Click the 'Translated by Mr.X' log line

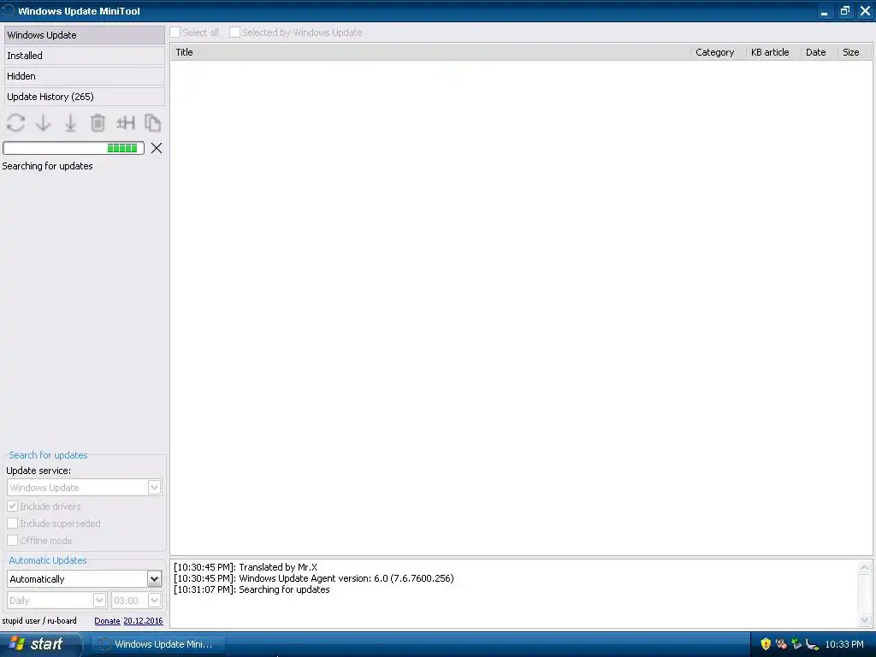[246, 567]
